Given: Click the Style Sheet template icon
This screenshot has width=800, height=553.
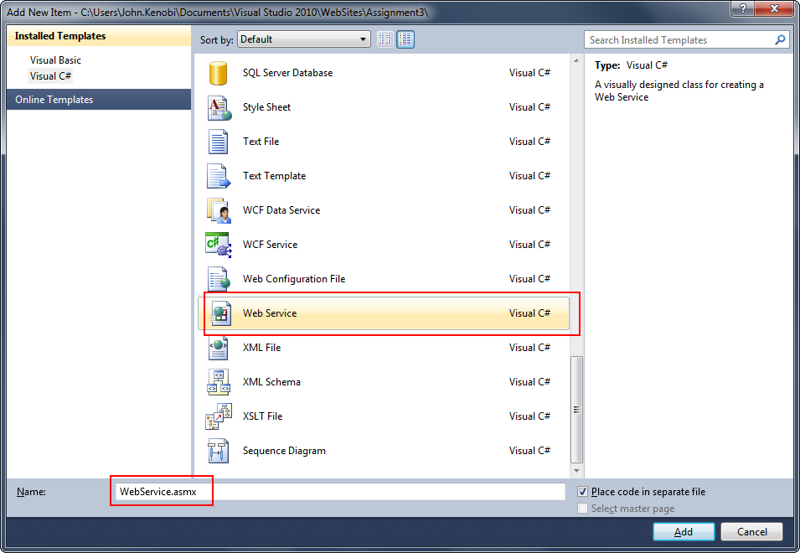Looking at the screenshot, I should tap(219, 107).
